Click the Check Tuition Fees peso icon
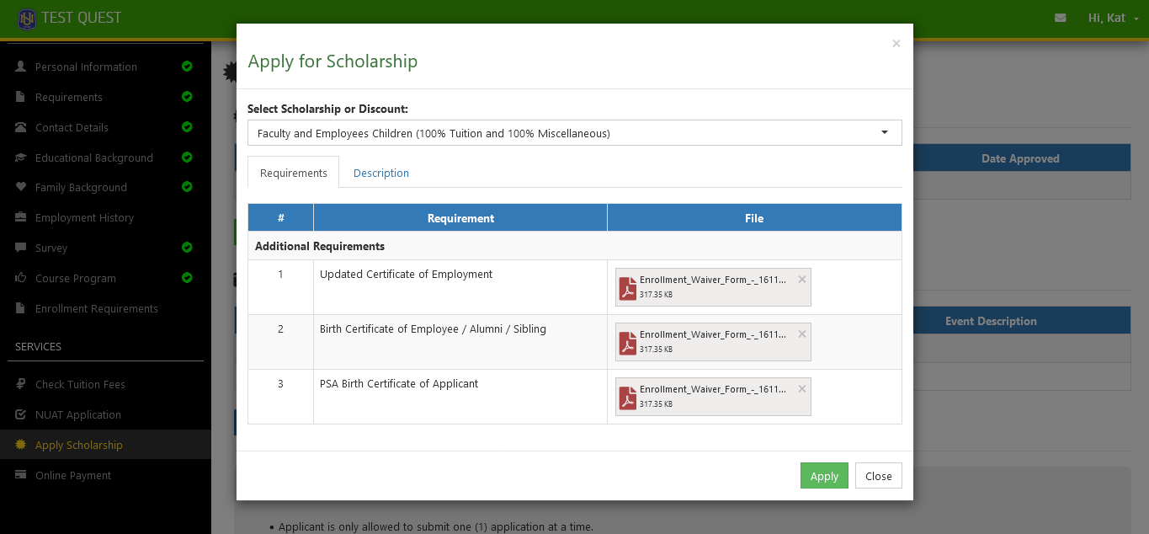Viewport: 1149px width, 534px height. pos(20,384)
